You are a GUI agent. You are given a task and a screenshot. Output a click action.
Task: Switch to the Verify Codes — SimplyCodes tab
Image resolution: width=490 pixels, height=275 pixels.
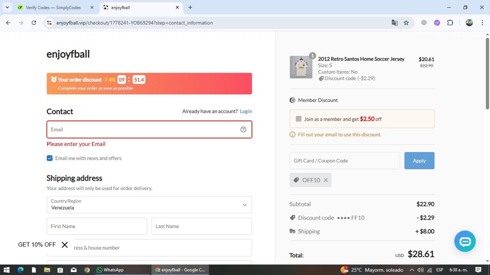[x=53, y=8]
